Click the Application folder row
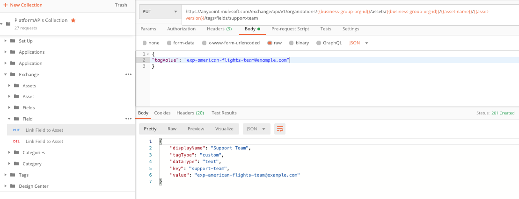Viewport: 519px width, 199px height. (67, 64)
